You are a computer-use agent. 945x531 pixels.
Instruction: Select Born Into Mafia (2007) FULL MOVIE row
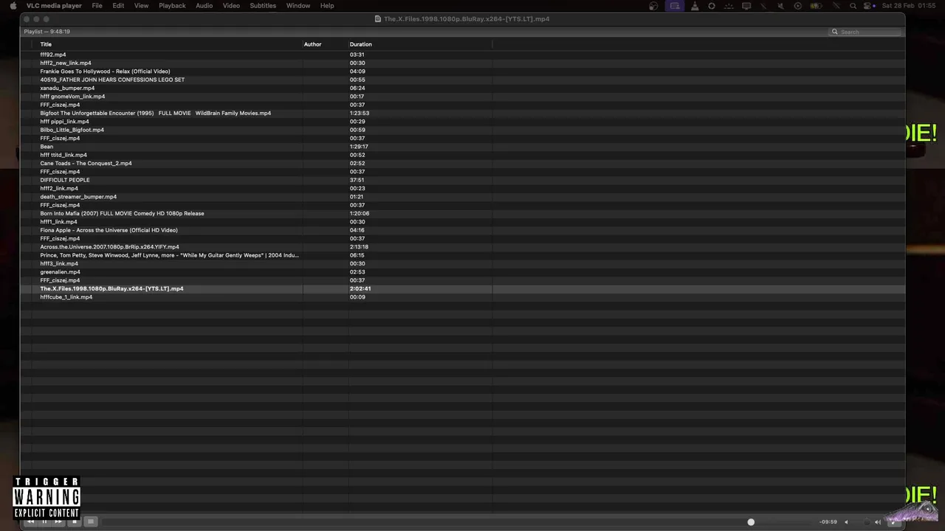[x=122, y=213]
